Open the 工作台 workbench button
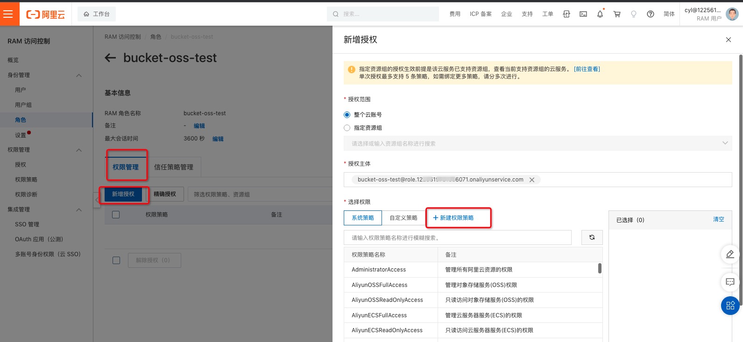The width and height of the screenshot is (743, 342). pos(97,14)
